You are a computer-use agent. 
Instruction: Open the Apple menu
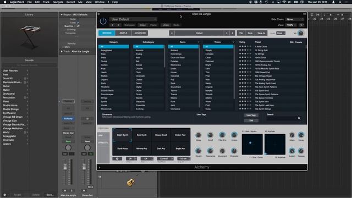click(x=5, y=2)
